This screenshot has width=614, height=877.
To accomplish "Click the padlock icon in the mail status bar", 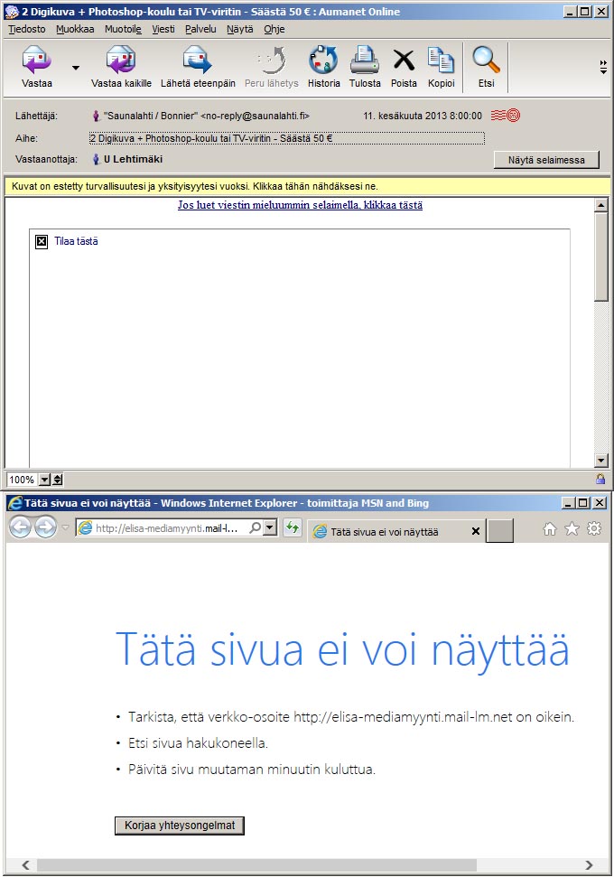I will click(600, 479).
